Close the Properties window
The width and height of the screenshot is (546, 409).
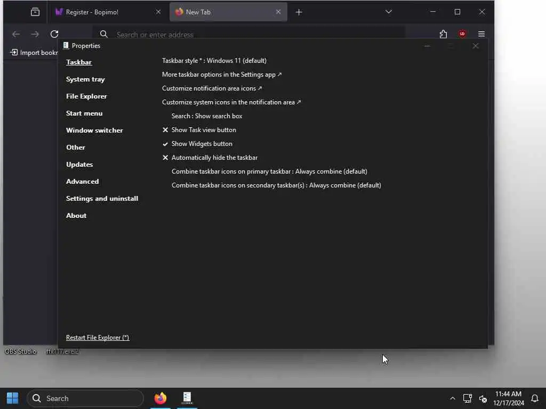coord(475,46)
